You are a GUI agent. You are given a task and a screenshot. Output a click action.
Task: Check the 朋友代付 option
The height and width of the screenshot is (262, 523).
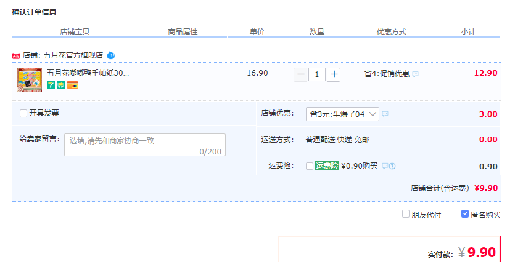(x=406, y=214)
